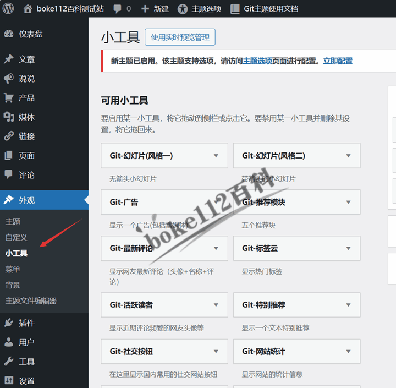This screenshot has height=388, width=396.
Task: Expand the Git-网站统计 widget arrow
Action: [348, 352]
